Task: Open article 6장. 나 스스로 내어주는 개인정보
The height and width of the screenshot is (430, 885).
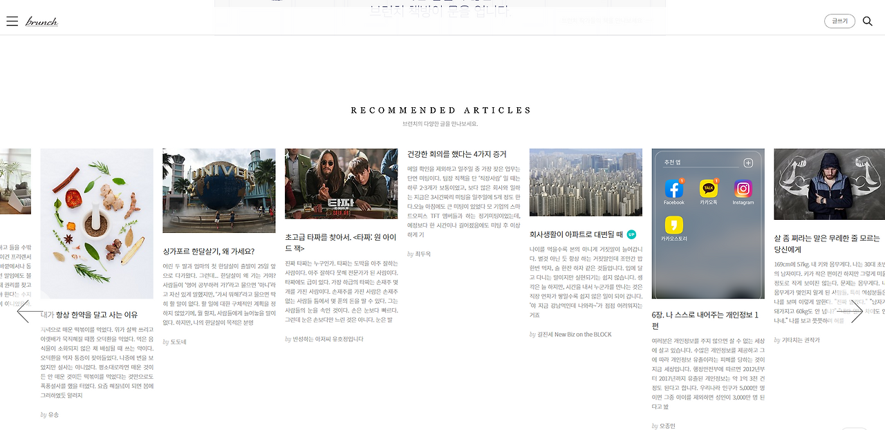Action: (x=705, y=320)
